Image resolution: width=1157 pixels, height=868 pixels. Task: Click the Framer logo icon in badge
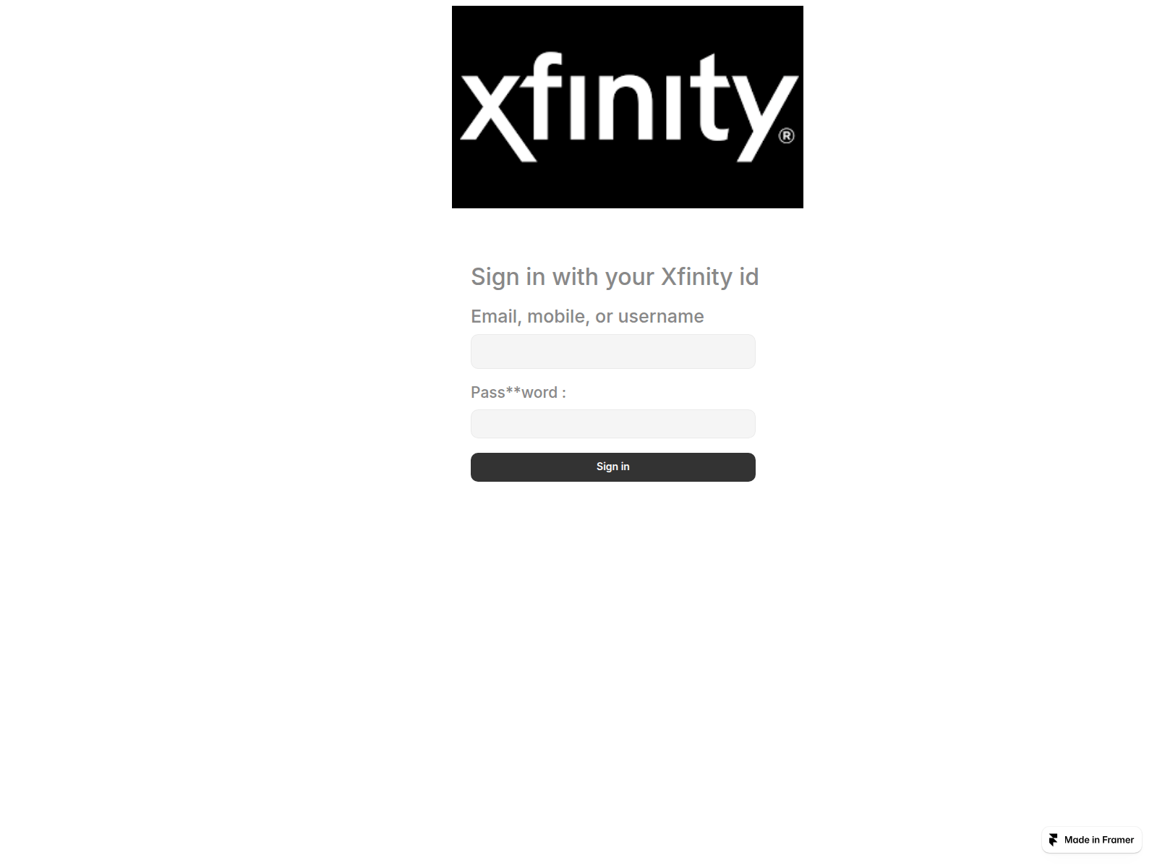pos(1054,840)
